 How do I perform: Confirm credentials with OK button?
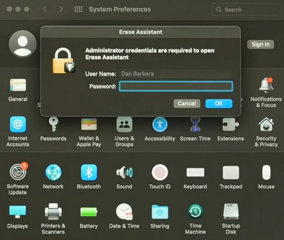(219, 103)
